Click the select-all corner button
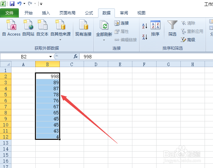 pos(6,64)
